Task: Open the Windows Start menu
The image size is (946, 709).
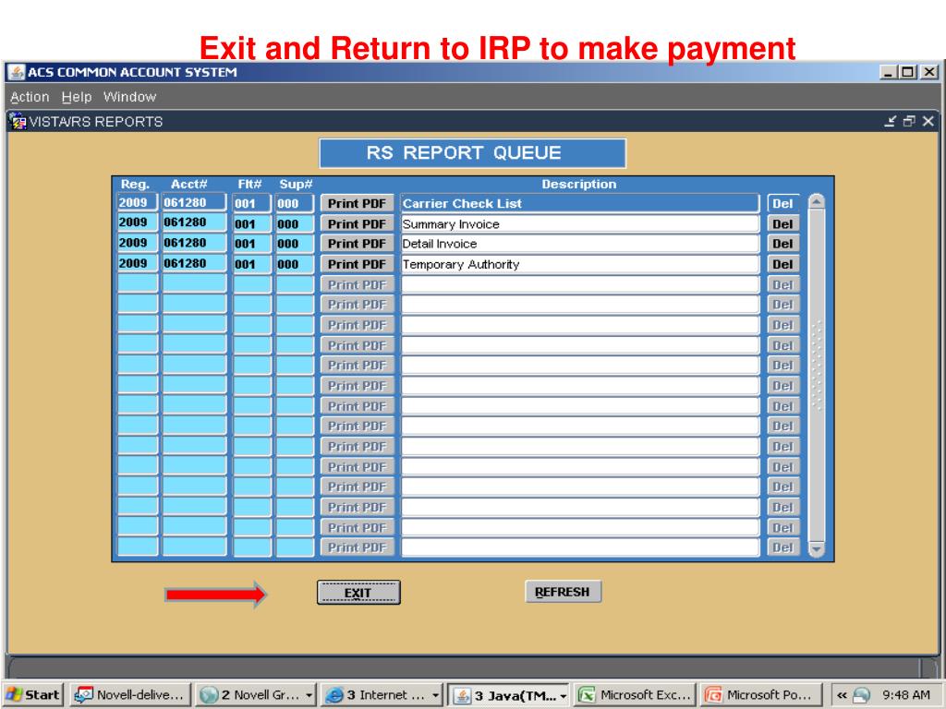Action: [34, 694]
